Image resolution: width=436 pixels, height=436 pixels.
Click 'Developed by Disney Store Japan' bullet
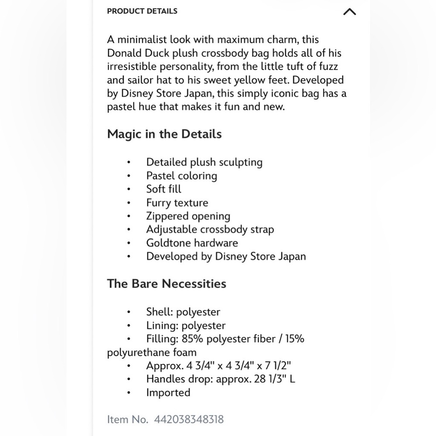coord(226,256)
